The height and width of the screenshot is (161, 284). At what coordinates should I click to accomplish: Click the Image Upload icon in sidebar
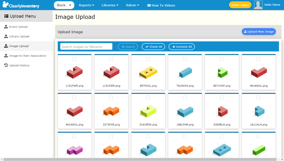(x=6, y=46)
